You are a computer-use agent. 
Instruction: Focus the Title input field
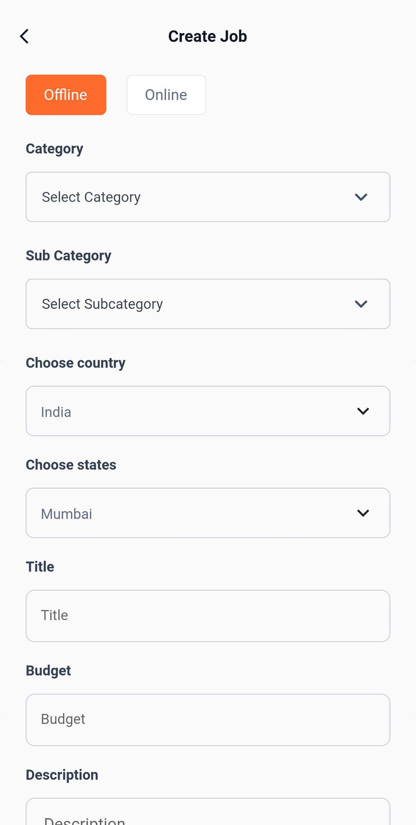(x=208, y=616)
